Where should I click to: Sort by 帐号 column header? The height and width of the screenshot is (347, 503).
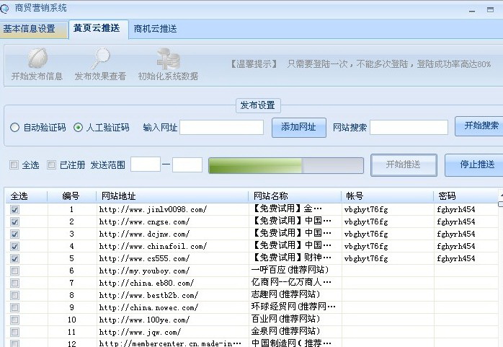point(387,196)
